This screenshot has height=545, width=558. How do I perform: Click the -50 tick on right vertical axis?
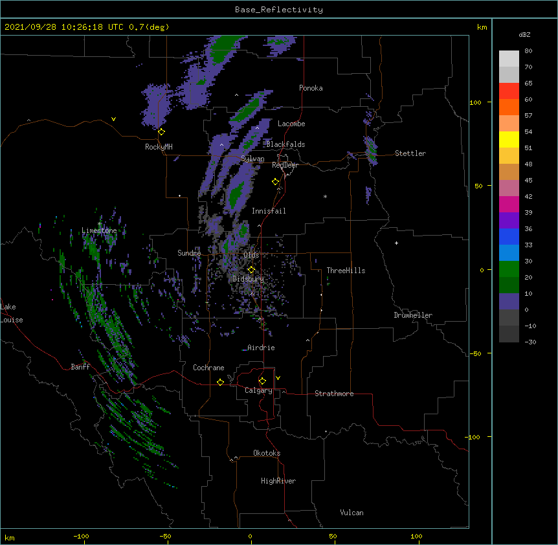point(475,353)
